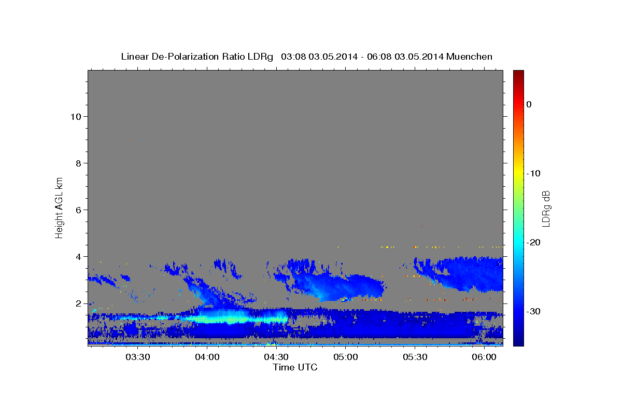Click the height tick label 8
622x415 pixels.
[x=78, y=163]
